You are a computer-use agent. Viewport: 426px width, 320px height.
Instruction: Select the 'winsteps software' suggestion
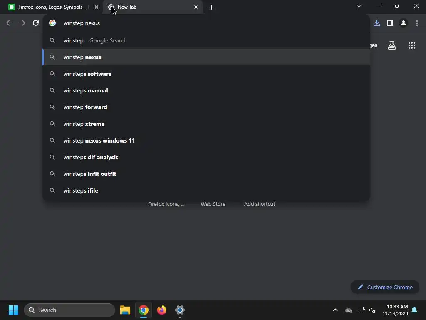206,74
